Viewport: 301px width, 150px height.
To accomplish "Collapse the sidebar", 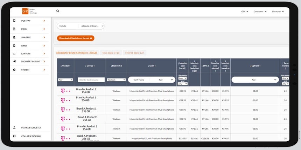I will (31, 136).
